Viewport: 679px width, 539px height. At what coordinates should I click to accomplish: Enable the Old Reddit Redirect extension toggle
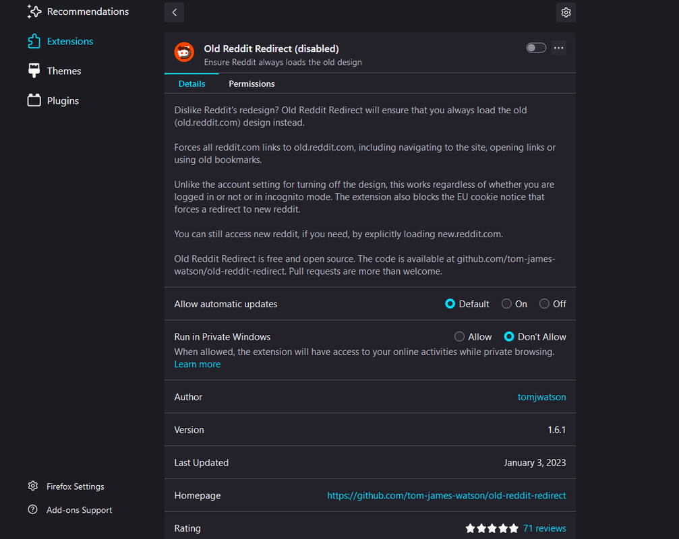coord(535,48)
